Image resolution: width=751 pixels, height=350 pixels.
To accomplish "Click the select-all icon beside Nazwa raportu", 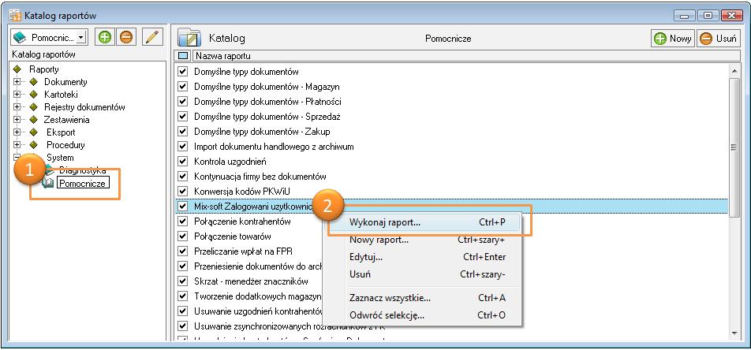I will [x=183, y=56].
